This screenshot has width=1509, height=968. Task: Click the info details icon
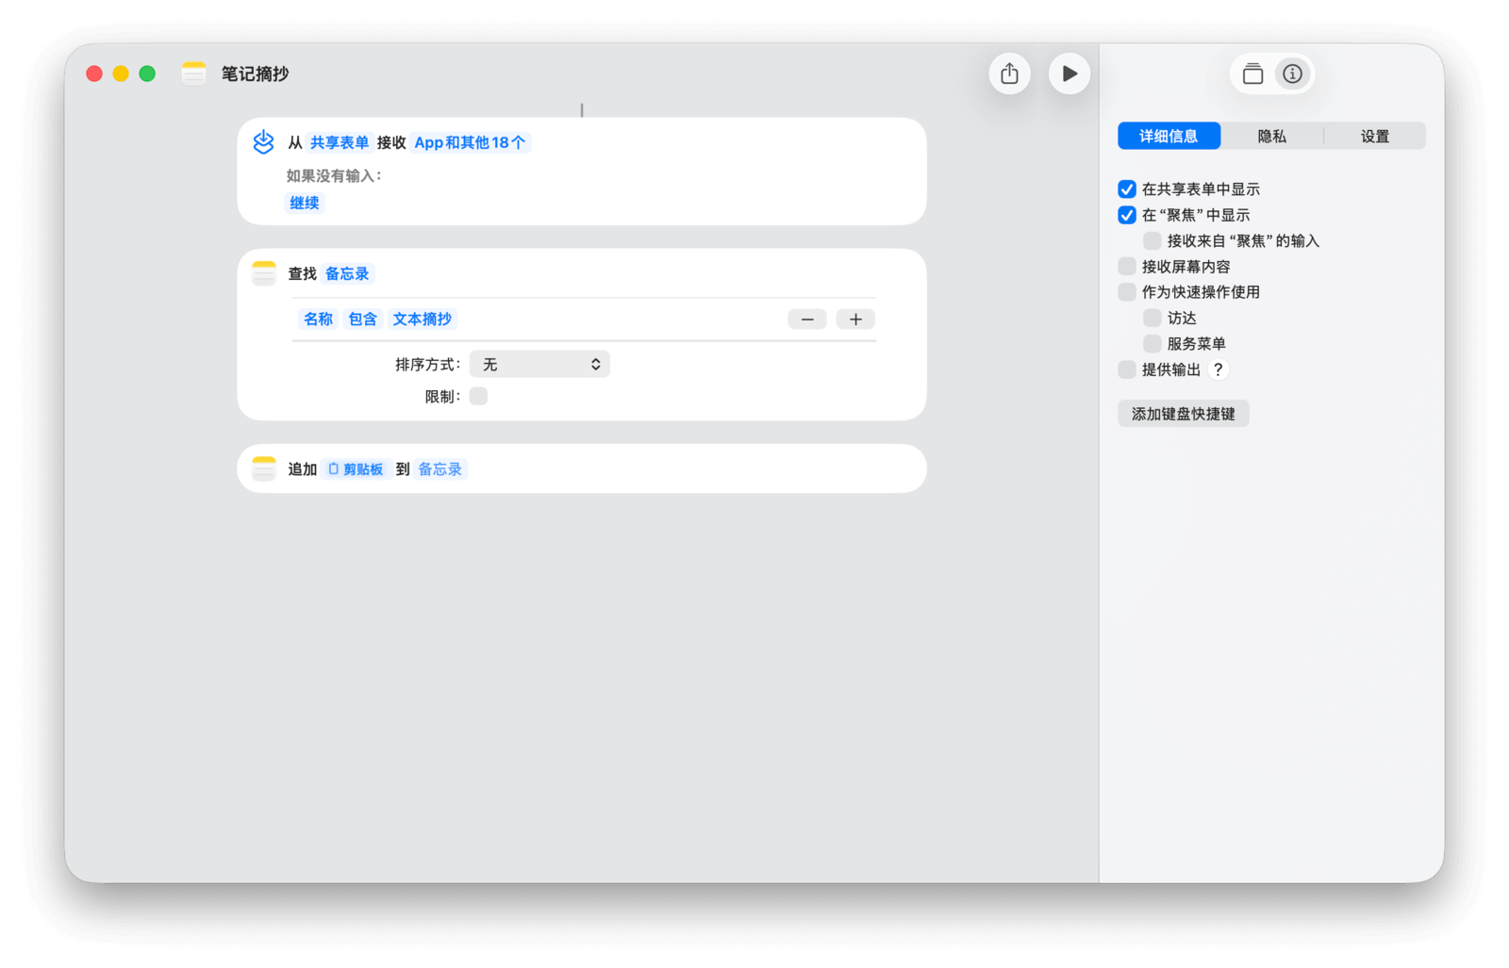1292,74
